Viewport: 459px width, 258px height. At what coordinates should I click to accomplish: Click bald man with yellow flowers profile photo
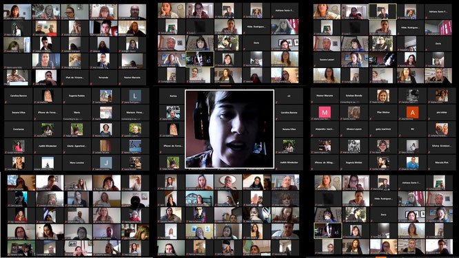point(135,129)
